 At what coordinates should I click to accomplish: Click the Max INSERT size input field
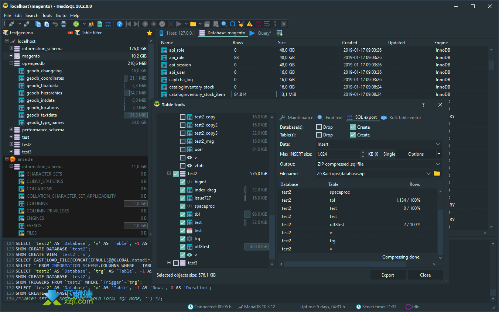point(337,154)
